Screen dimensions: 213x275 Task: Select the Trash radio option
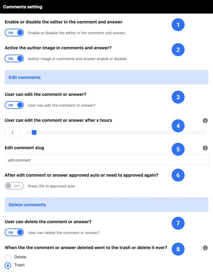coord(8,265)
